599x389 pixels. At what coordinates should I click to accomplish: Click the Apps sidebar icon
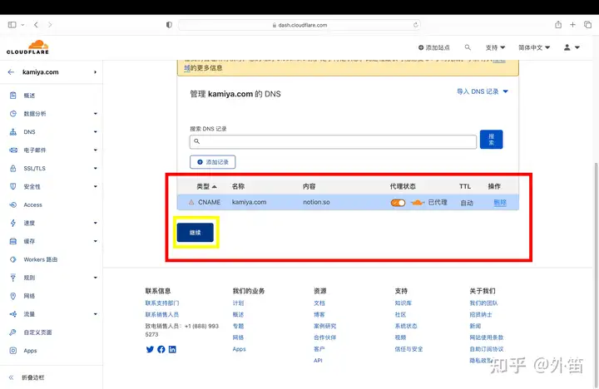click(x=13, y=351)
